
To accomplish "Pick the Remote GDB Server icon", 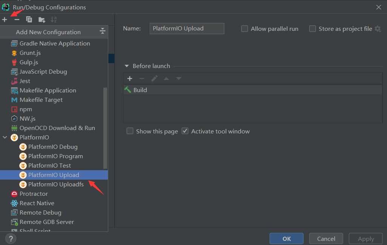I will pyautogui.click(x=14, y=222).
